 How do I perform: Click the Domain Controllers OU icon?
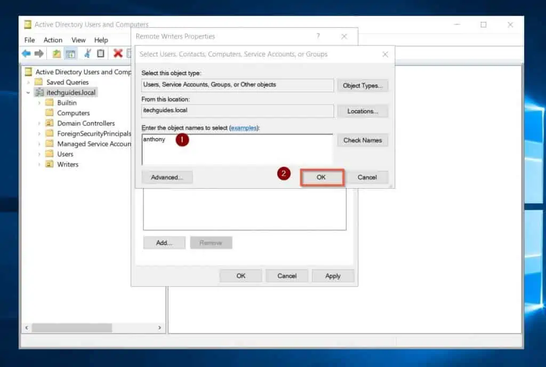click(x=50, y=123)
